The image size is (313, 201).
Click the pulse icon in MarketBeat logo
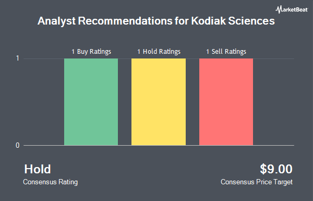278,9
